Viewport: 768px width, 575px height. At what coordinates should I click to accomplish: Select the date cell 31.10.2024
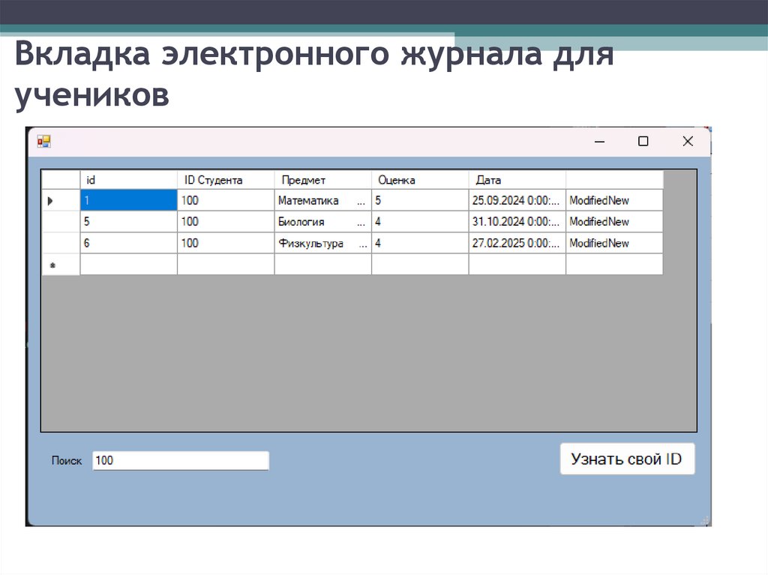point(517,222)
